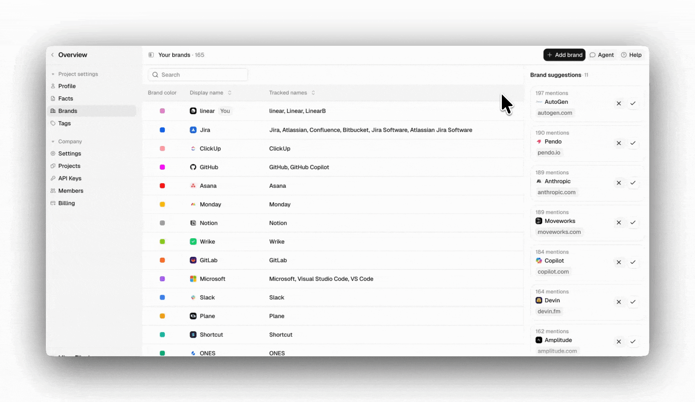Click the linear brand logo icon
The height and width of the screenshot is (402, 695).
(x=193, y=111)
